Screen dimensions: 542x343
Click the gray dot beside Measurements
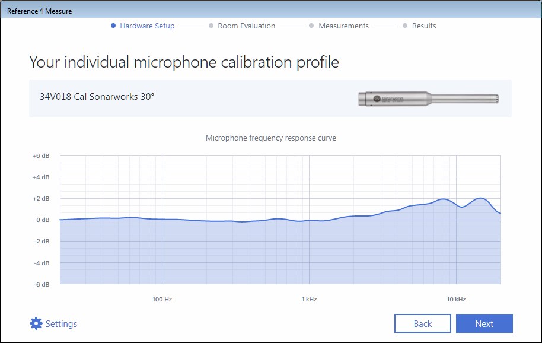(x=311, y=26)
